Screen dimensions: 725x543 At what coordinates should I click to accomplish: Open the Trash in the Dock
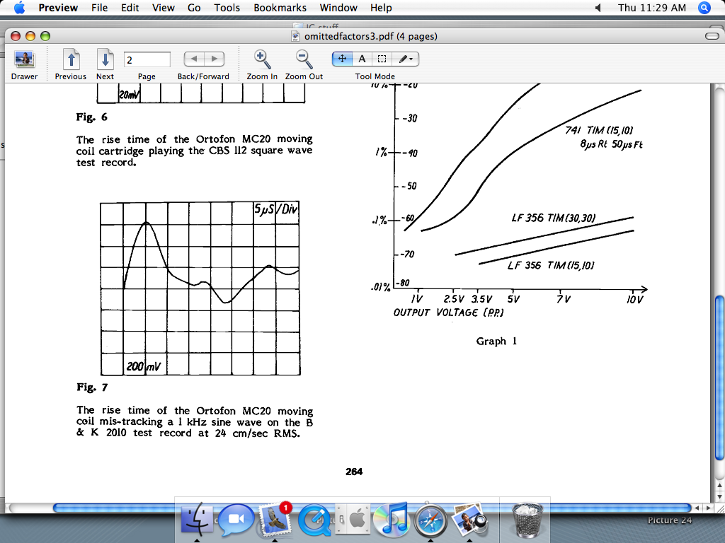527,520
